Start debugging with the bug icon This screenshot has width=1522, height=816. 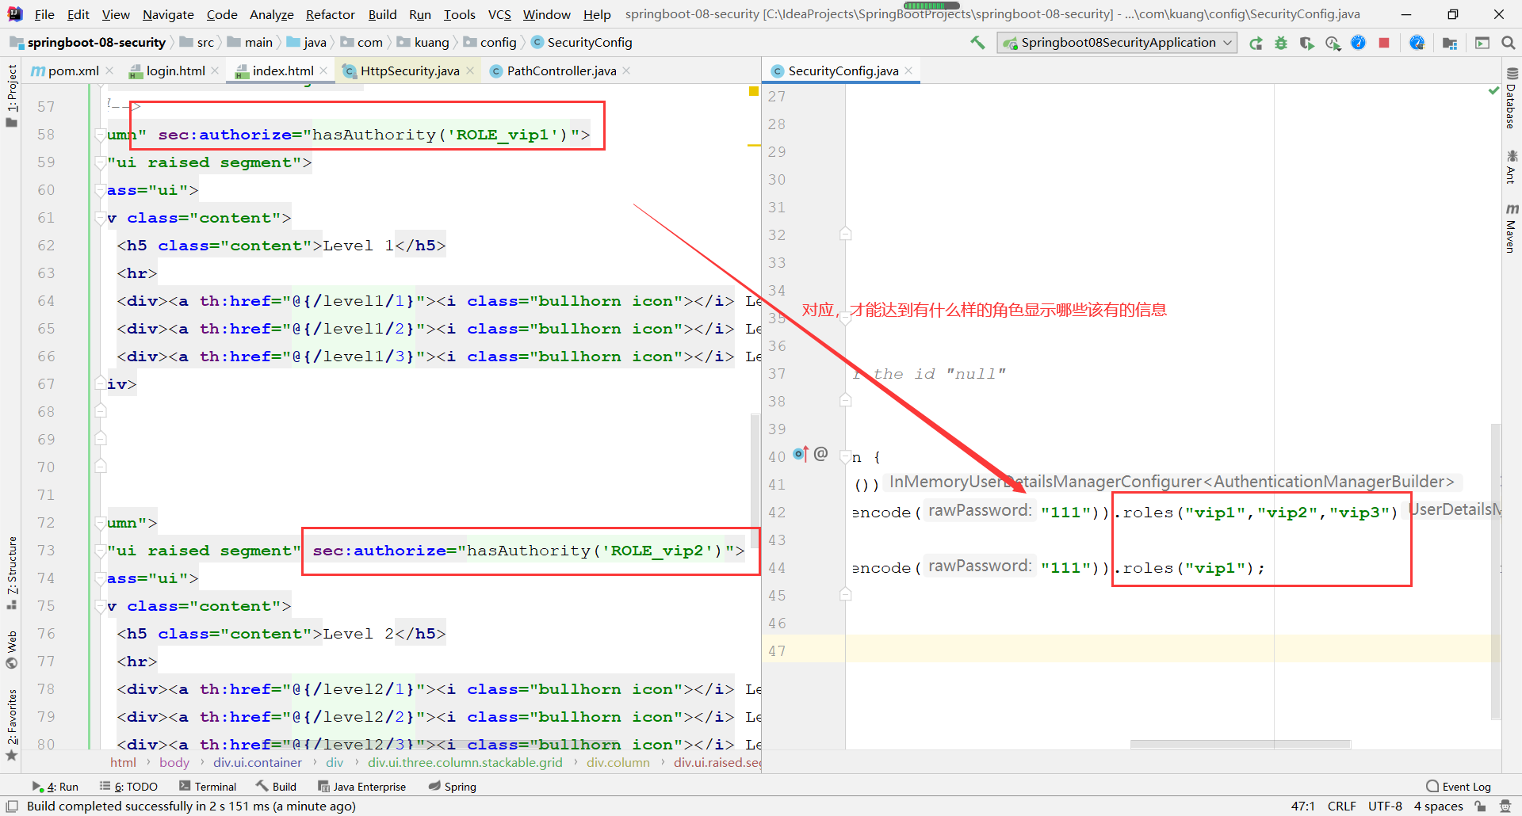(1281, 43)
